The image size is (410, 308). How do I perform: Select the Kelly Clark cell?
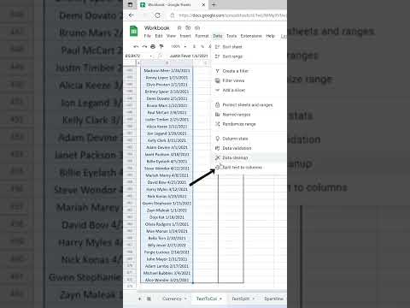tap(167, 140)
